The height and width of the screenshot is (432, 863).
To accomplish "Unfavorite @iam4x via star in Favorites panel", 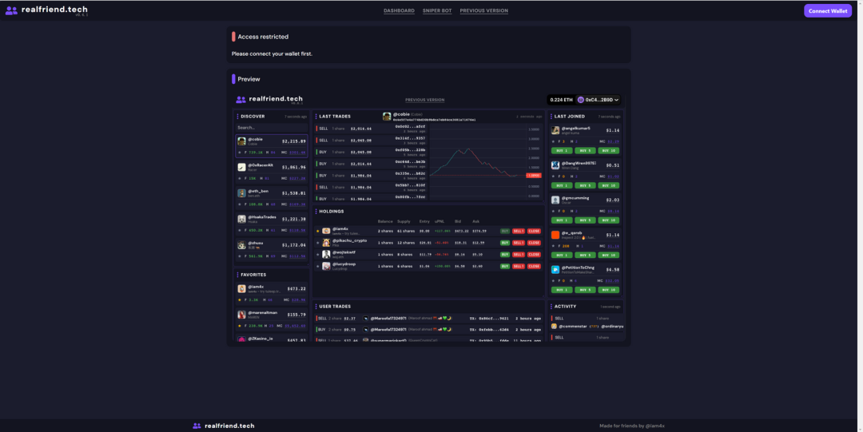I will click(x=240, y=300).
